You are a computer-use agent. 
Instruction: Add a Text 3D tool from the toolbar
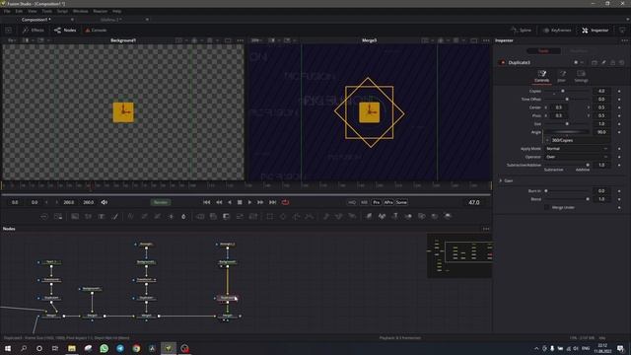coord(395,217)
